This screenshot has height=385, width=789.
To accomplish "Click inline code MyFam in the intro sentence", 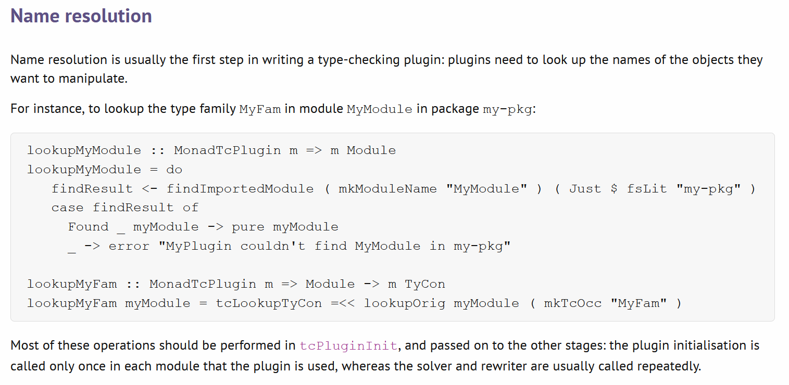I will pos(260,110).
